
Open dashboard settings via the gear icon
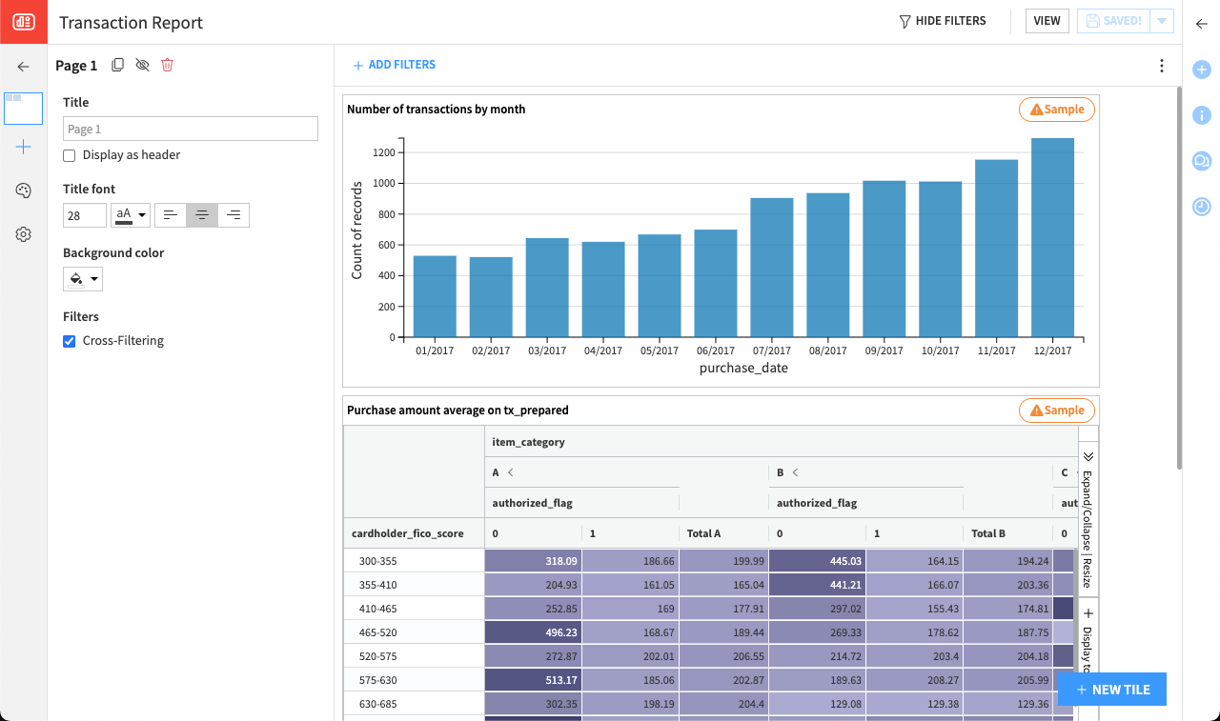pyautogui.click(x=23, y=233)
